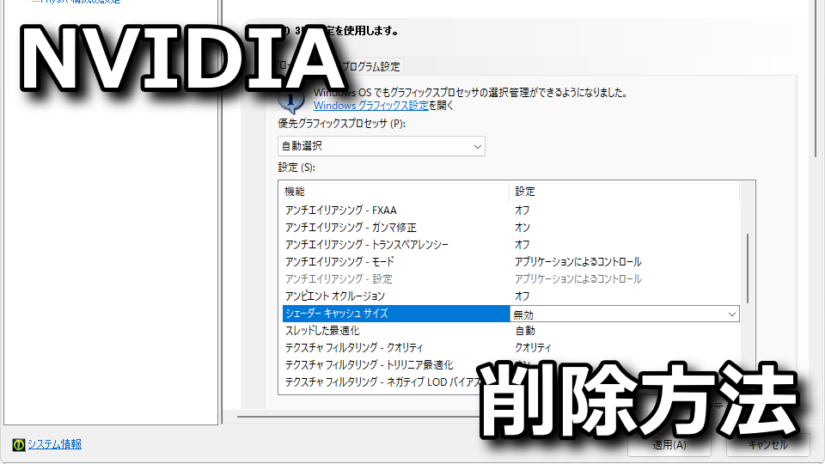
Task: Select the アンチエイリアシング - モード row
Action: (x=510, y=261)
